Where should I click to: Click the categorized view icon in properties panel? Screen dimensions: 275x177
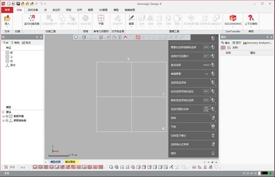point(223,48)
